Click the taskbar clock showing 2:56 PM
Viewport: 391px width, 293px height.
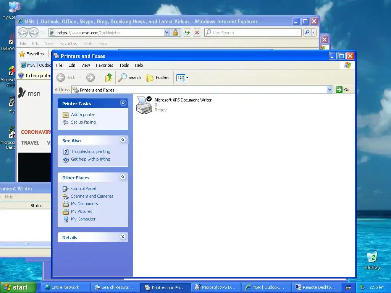376,287
